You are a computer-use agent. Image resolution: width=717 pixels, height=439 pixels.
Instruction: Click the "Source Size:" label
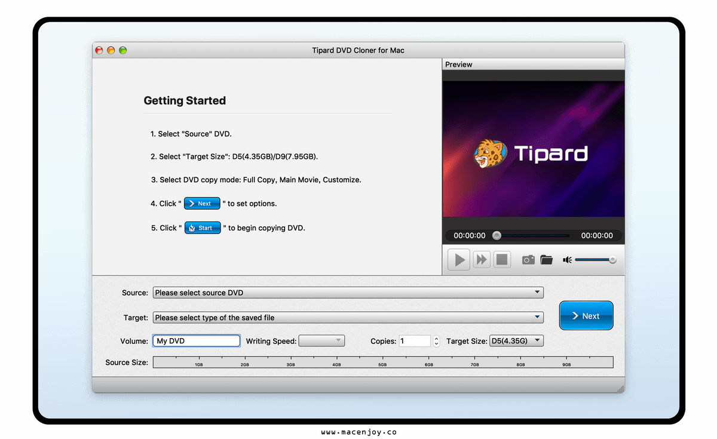point(127,363)
